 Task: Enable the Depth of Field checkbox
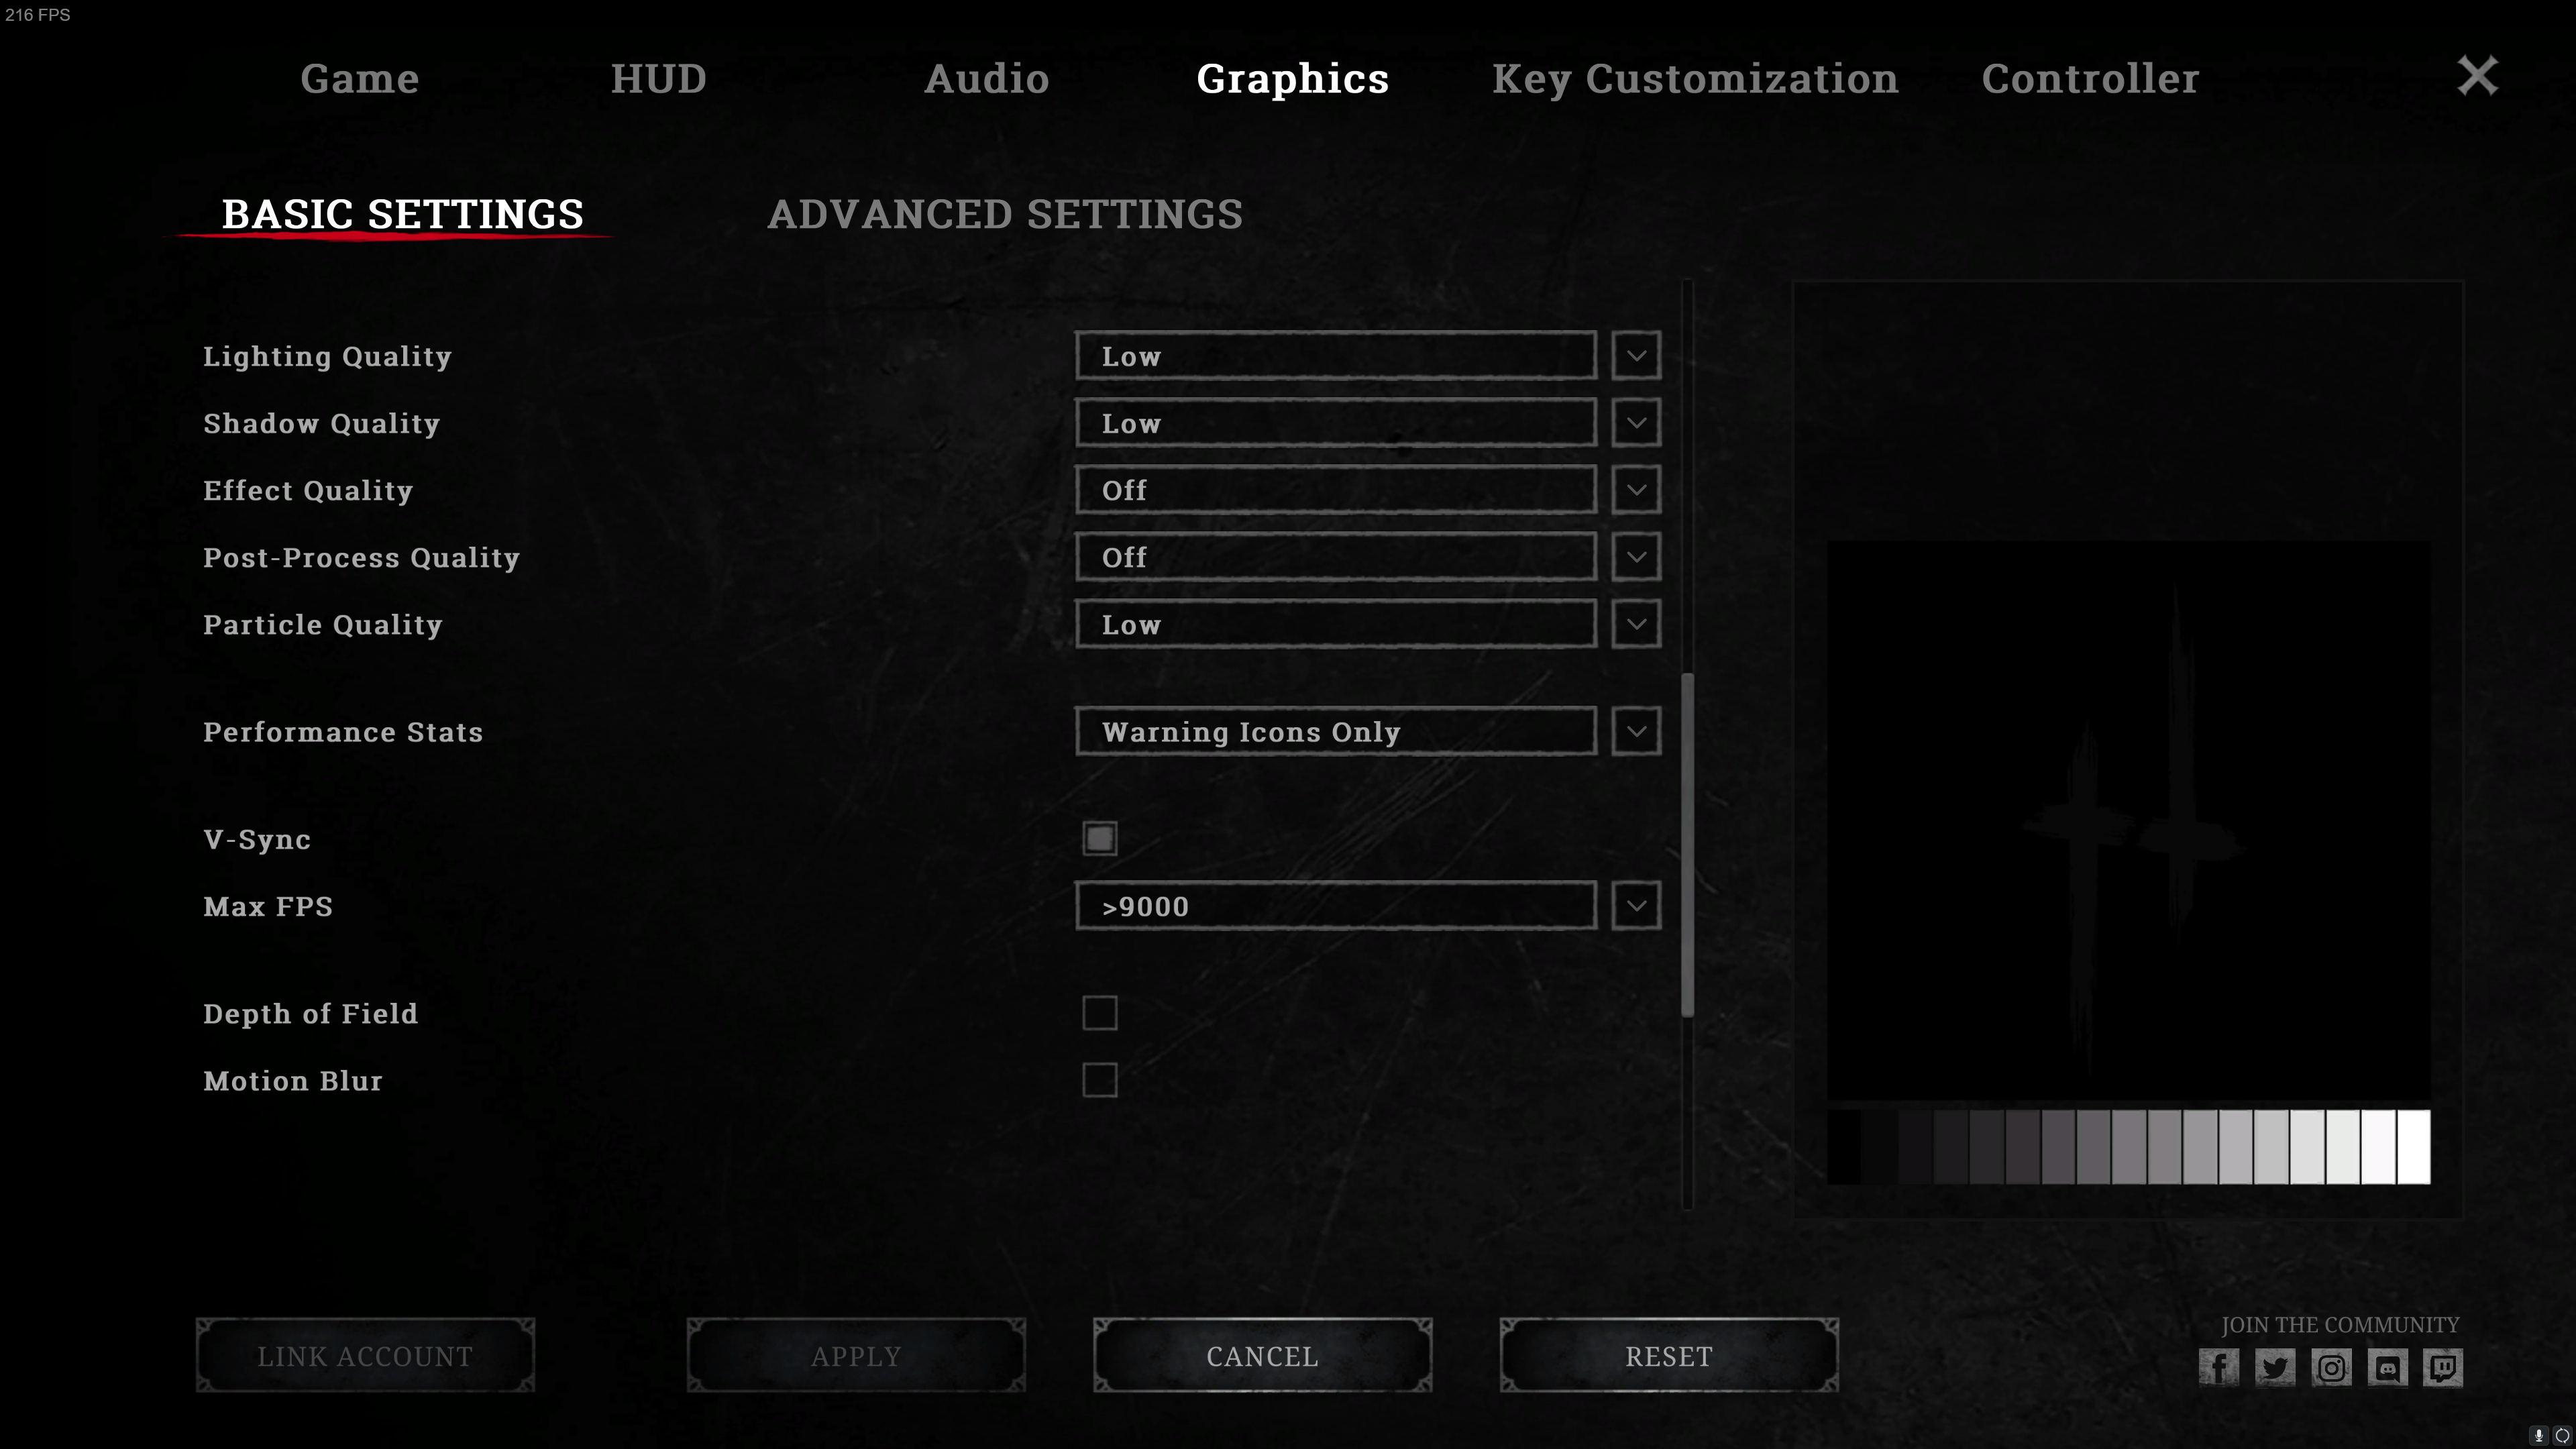1099,1013
